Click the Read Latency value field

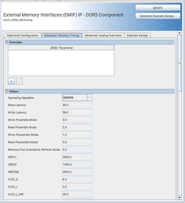click(77, 105)
